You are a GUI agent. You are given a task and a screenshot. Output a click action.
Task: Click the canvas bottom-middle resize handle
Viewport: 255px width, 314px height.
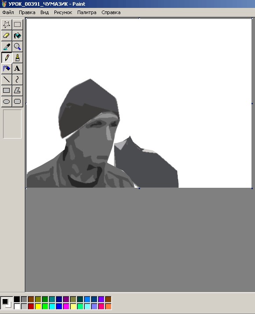coord(139,188)
